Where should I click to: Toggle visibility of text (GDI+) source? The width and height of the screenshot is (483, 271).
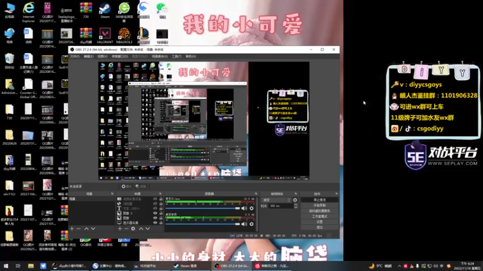point(155,208)
